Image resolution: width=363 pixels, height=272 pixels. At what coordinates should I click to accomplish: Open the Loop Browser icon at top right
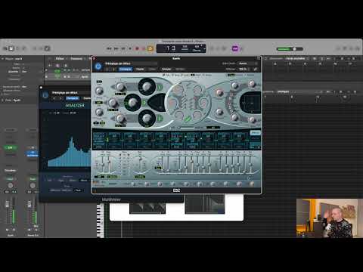point(352,48)
